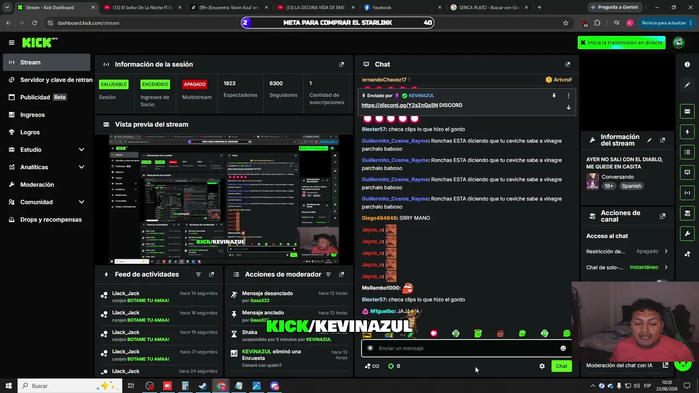This screenshot has height=393, width=699.
Task: Open the user avatar menu in the header
Action: [x=679, y=43]
